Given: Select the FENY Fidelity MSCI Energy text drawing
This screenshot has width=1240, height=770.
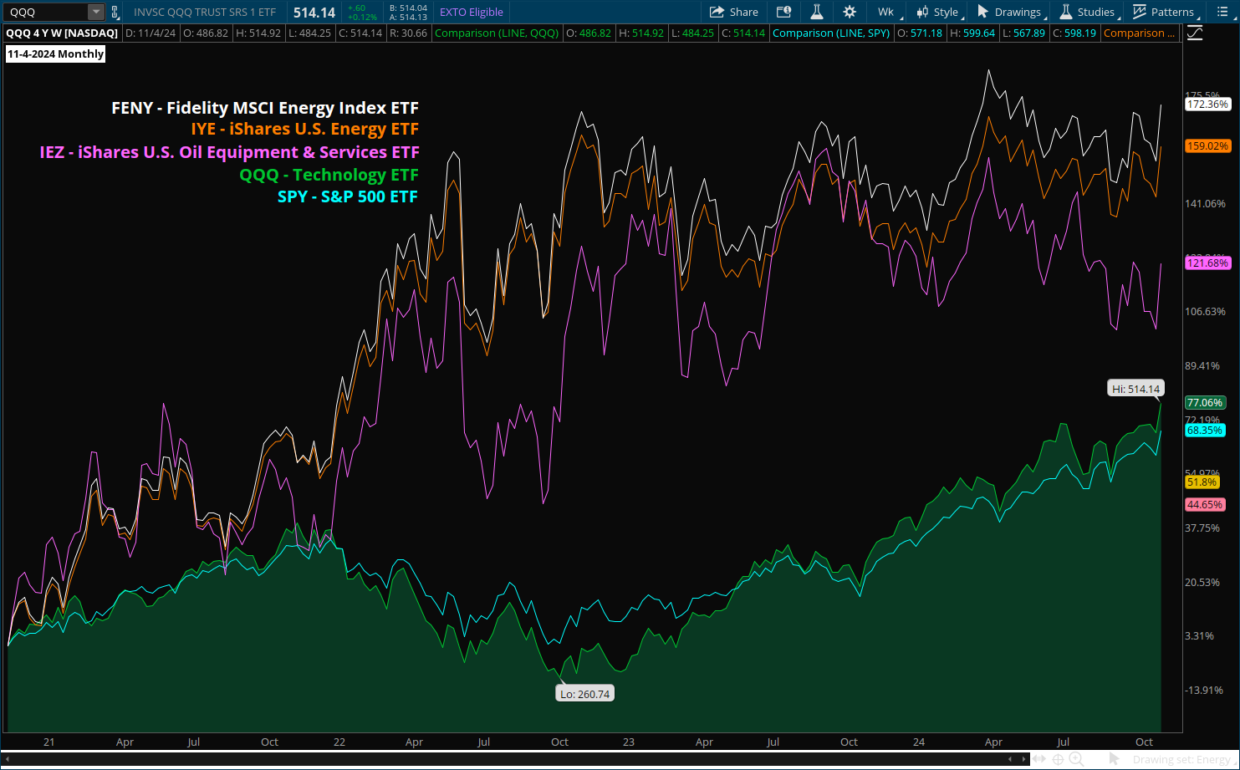Looking at the screenshot, I should click(x=265, y=108).
